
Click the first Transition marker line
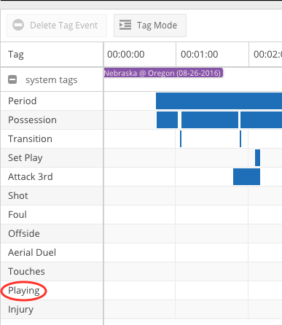181,138
